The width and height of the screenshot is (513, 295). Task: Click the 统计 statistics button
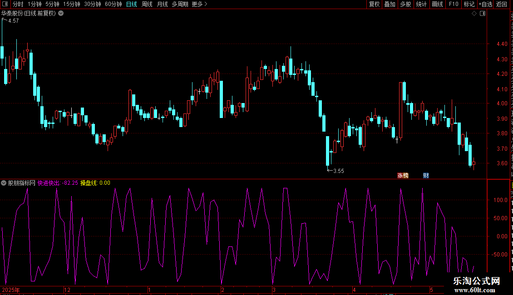pyautogui.click(x=421, y=4)
